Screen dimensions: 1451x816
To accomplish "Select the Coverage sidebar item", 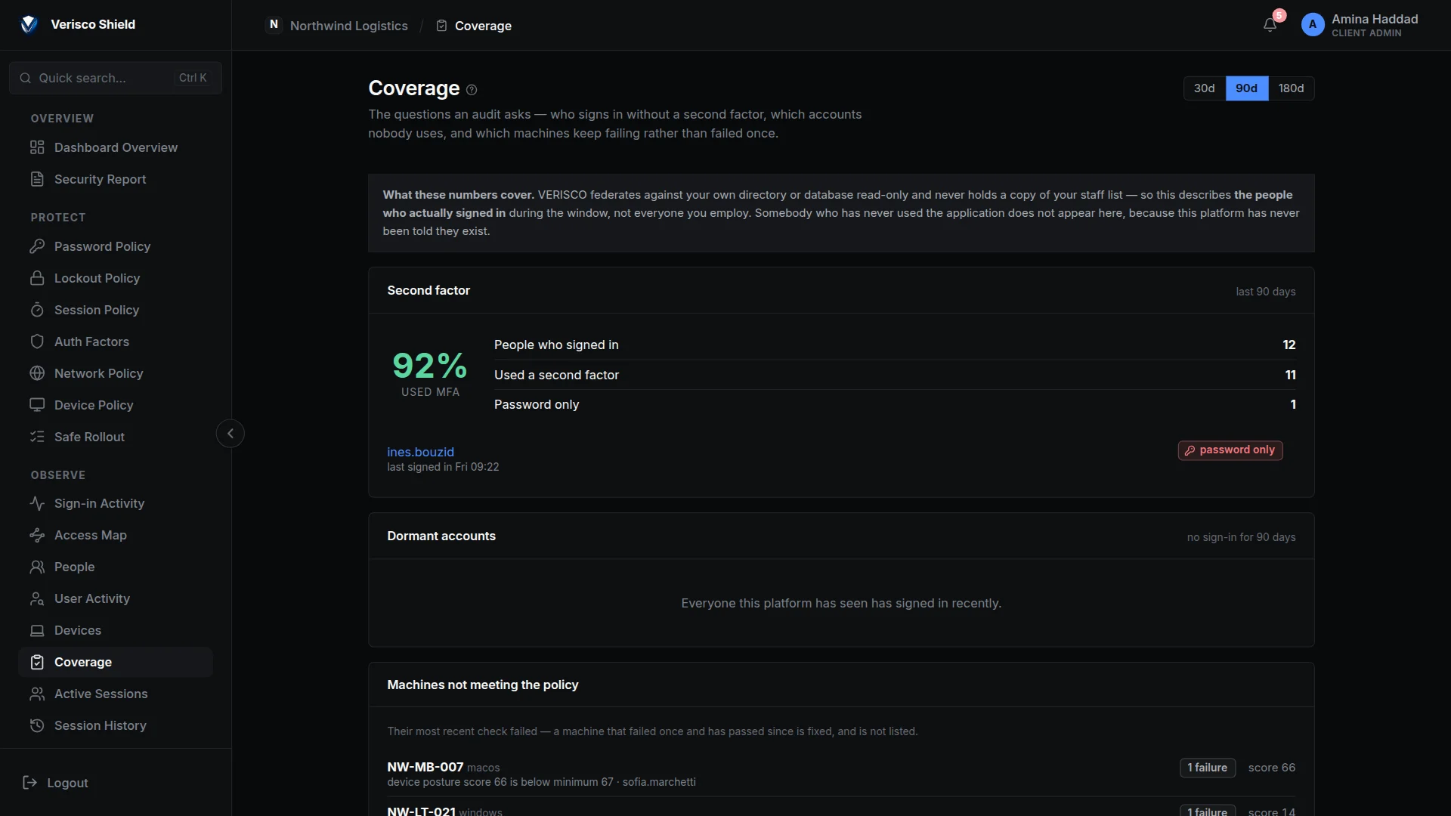I will click(x=116, y=662).
